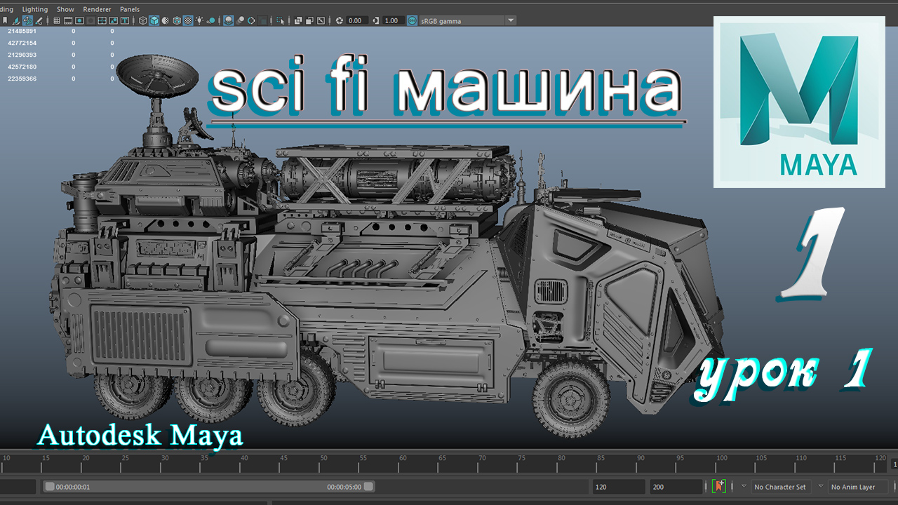Click the shadows icon
Viewport: 898px width, 505px height.
211,20
